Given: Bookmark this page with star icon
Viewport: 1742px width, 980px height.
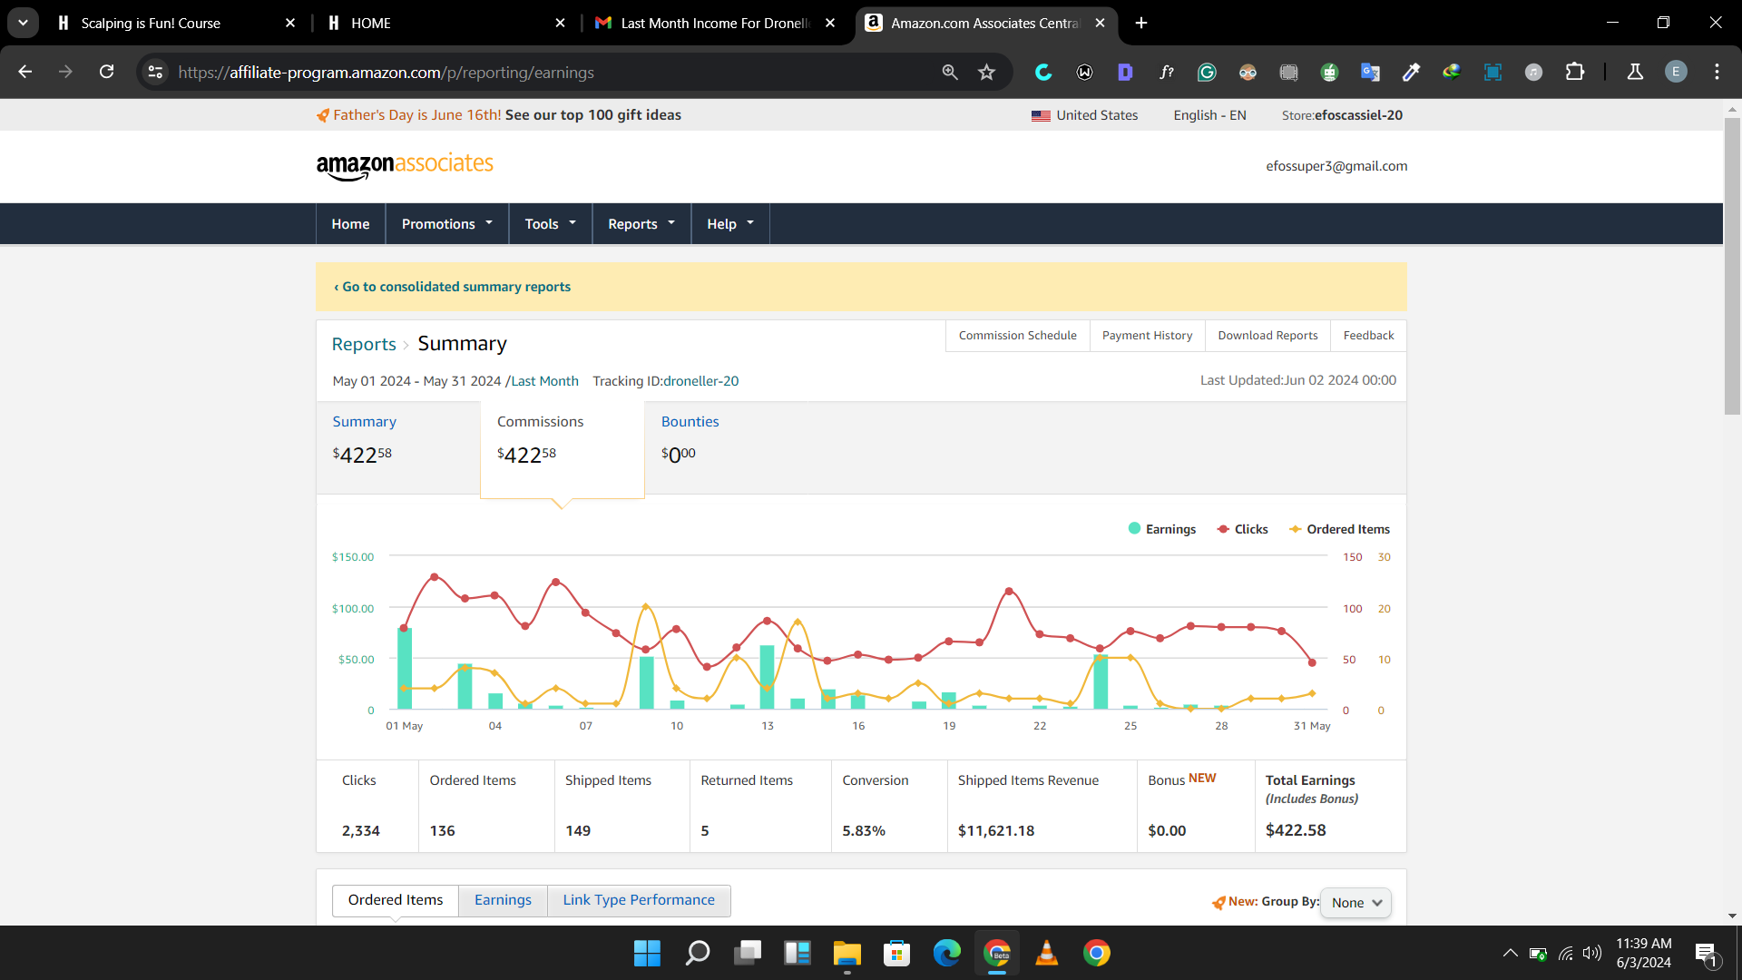Looking at the screenshot, I should [x=987, y=72].
